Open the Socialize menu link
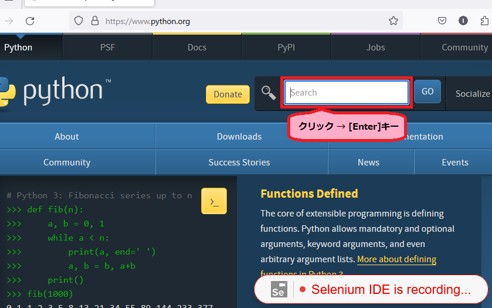The width and height of the screenshot is (492, 308). [473, 93]
